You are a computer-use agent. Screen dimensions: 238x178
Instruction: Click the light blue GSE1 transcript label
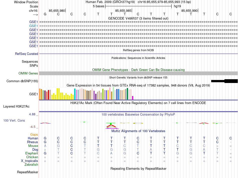click(34, 26)
